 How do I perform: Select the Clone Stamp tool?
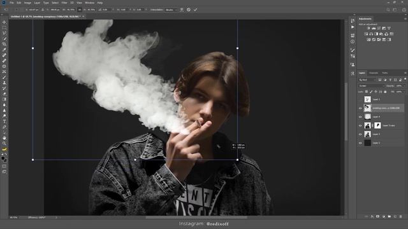pos(4,83)
